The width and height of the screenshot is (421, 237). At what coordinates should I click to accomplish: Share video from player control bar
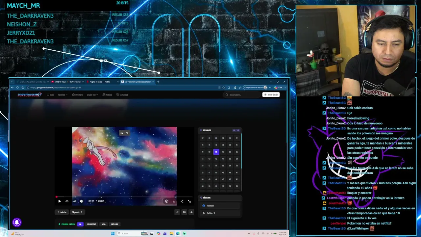coord(182,201)
